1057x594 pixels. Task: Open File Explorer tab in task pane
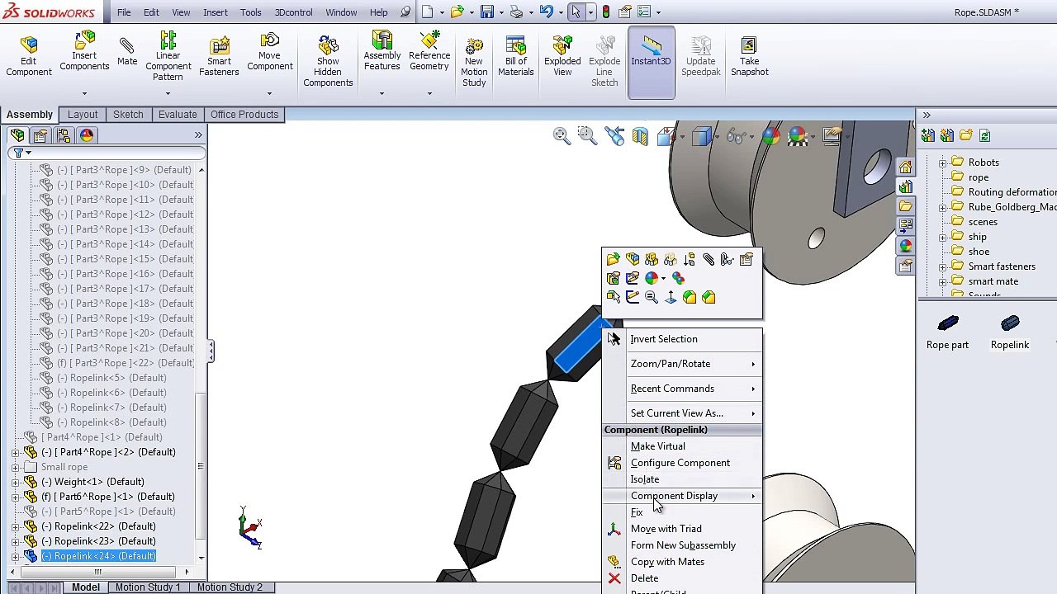pyautogui.click(x=906, y=206)
